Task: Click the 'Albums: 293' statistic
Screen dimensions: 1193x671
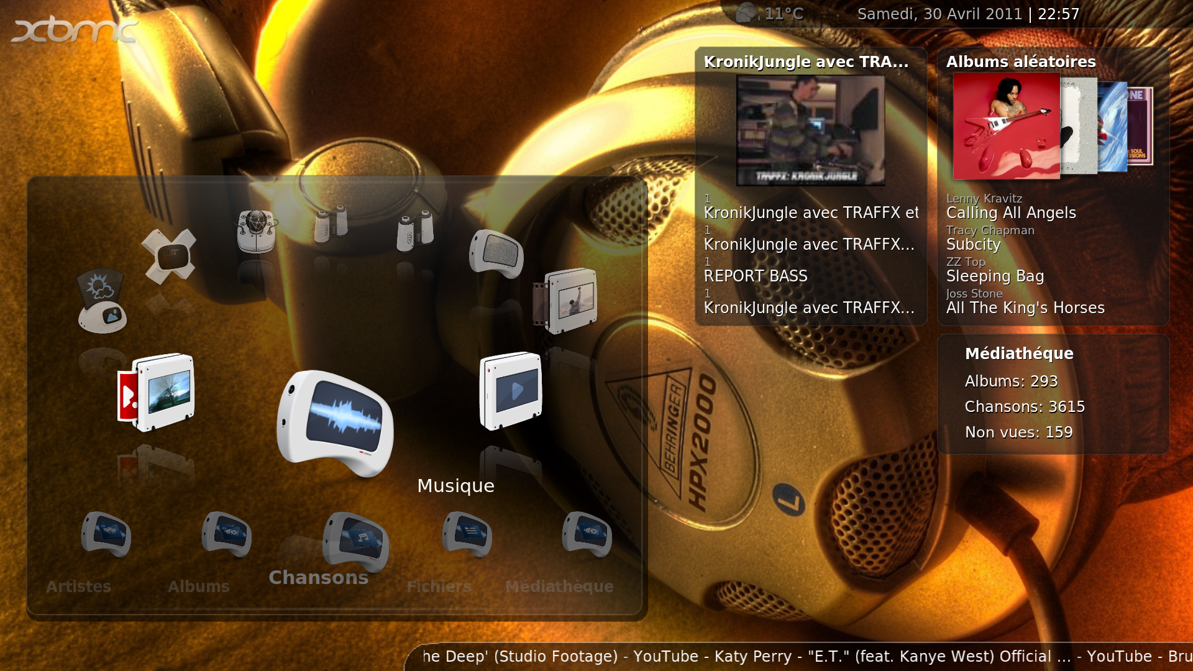Action: [1011, 381]
